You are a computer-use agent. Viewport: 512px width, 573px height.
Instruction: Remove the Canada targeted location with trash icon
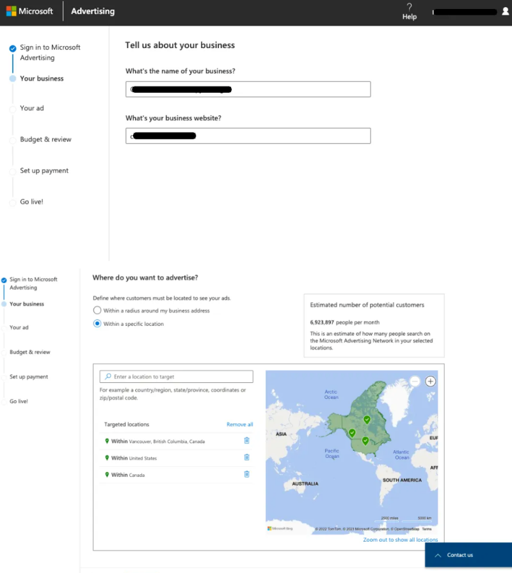(x=247, y=474)
